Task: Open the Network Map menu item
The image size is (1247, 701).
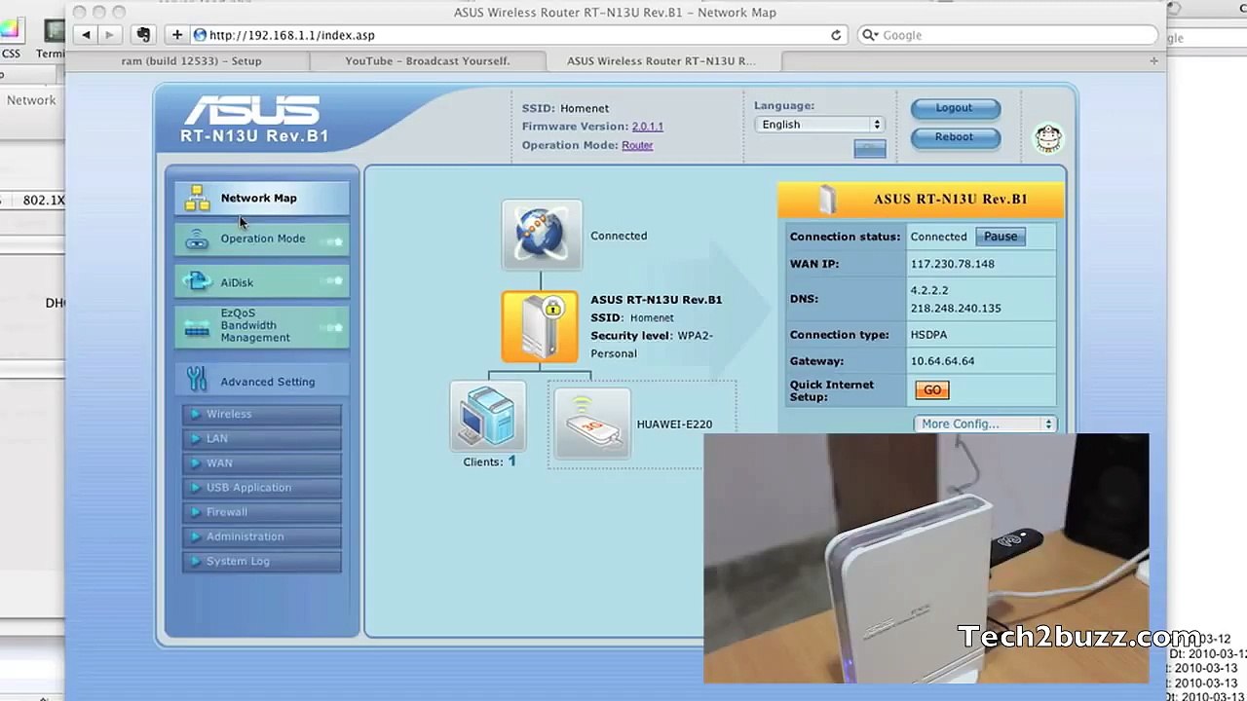Action: (261, 198)
